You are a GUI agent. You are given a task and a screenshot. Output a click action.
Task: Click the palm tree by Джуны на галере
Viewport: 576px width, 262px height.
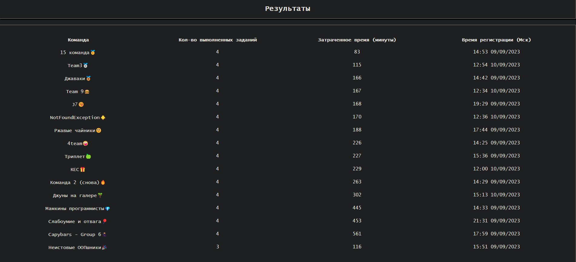coord(100,195)
